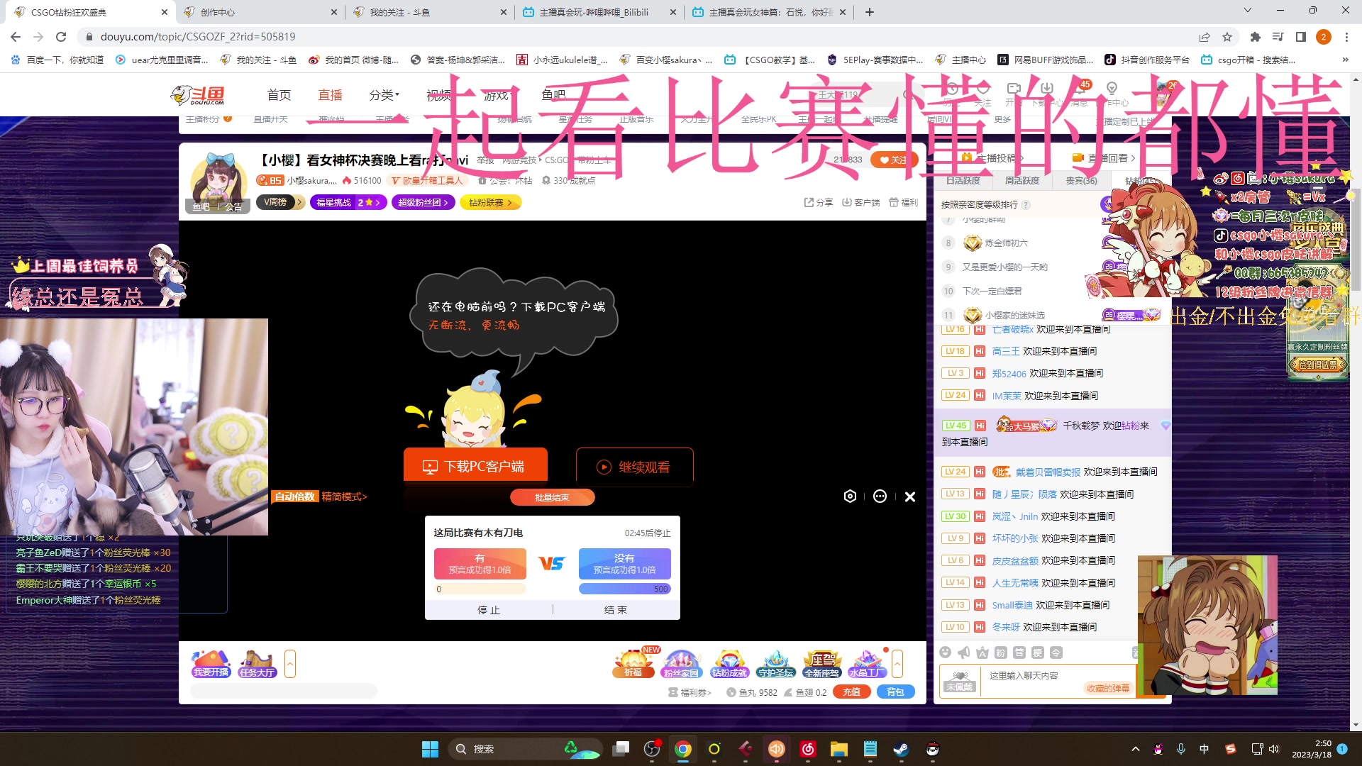Image resolution: width=1362 pixels, height=766 pixels.
Task: Click the 0 progress bar under 有
Action: [480, 589]
